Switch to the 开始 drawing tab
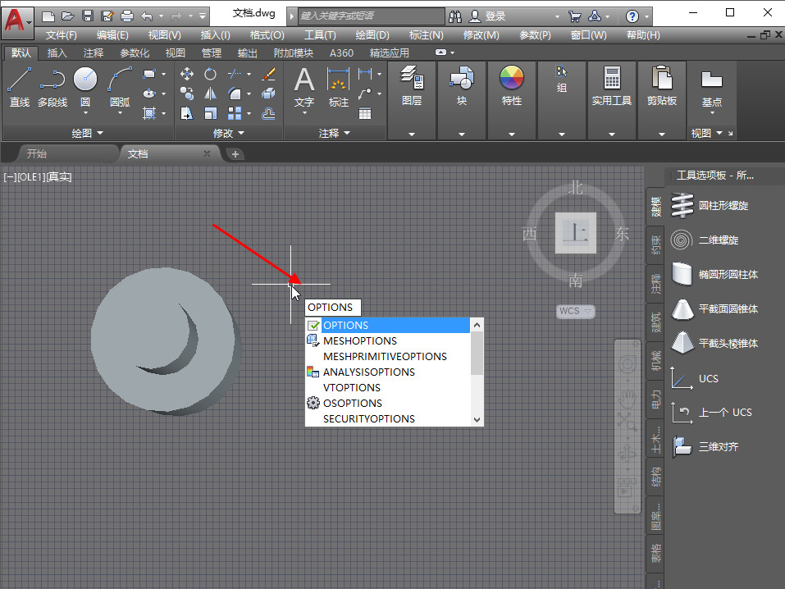This screenshot has width=785, height=589. 37,153
